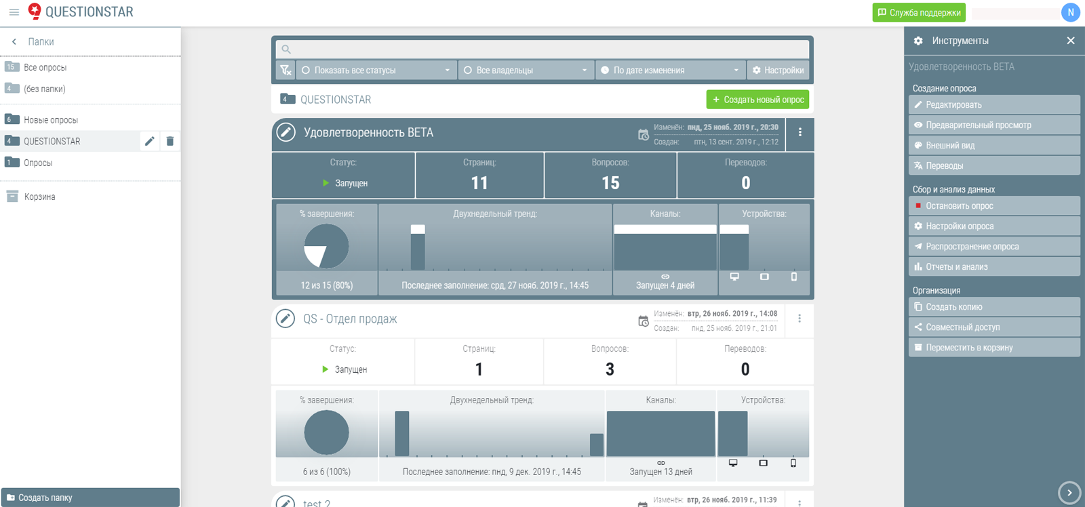Choose Создать копию

pyautogui.click(x=994, y=307)
